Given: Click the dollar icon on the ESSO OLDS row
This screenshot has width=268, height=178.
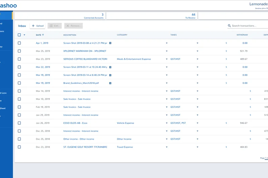Looking at the screenshot, I should pyautogui.click(x=226, y=123).
